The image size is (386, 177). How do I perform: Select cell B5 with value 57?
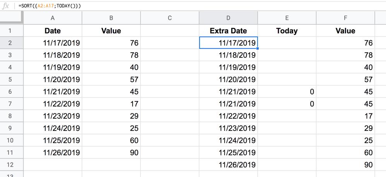click(x=111, y=79)
